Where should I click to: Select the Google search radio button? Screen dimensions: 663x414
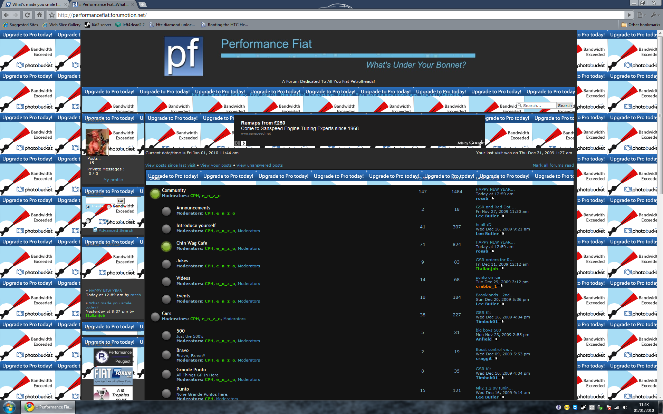coord(109,207)
